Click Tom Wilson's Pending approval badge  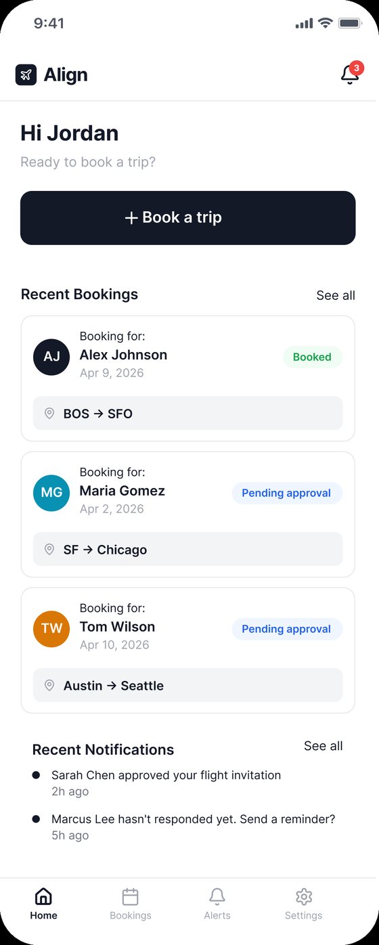[287, 630]
